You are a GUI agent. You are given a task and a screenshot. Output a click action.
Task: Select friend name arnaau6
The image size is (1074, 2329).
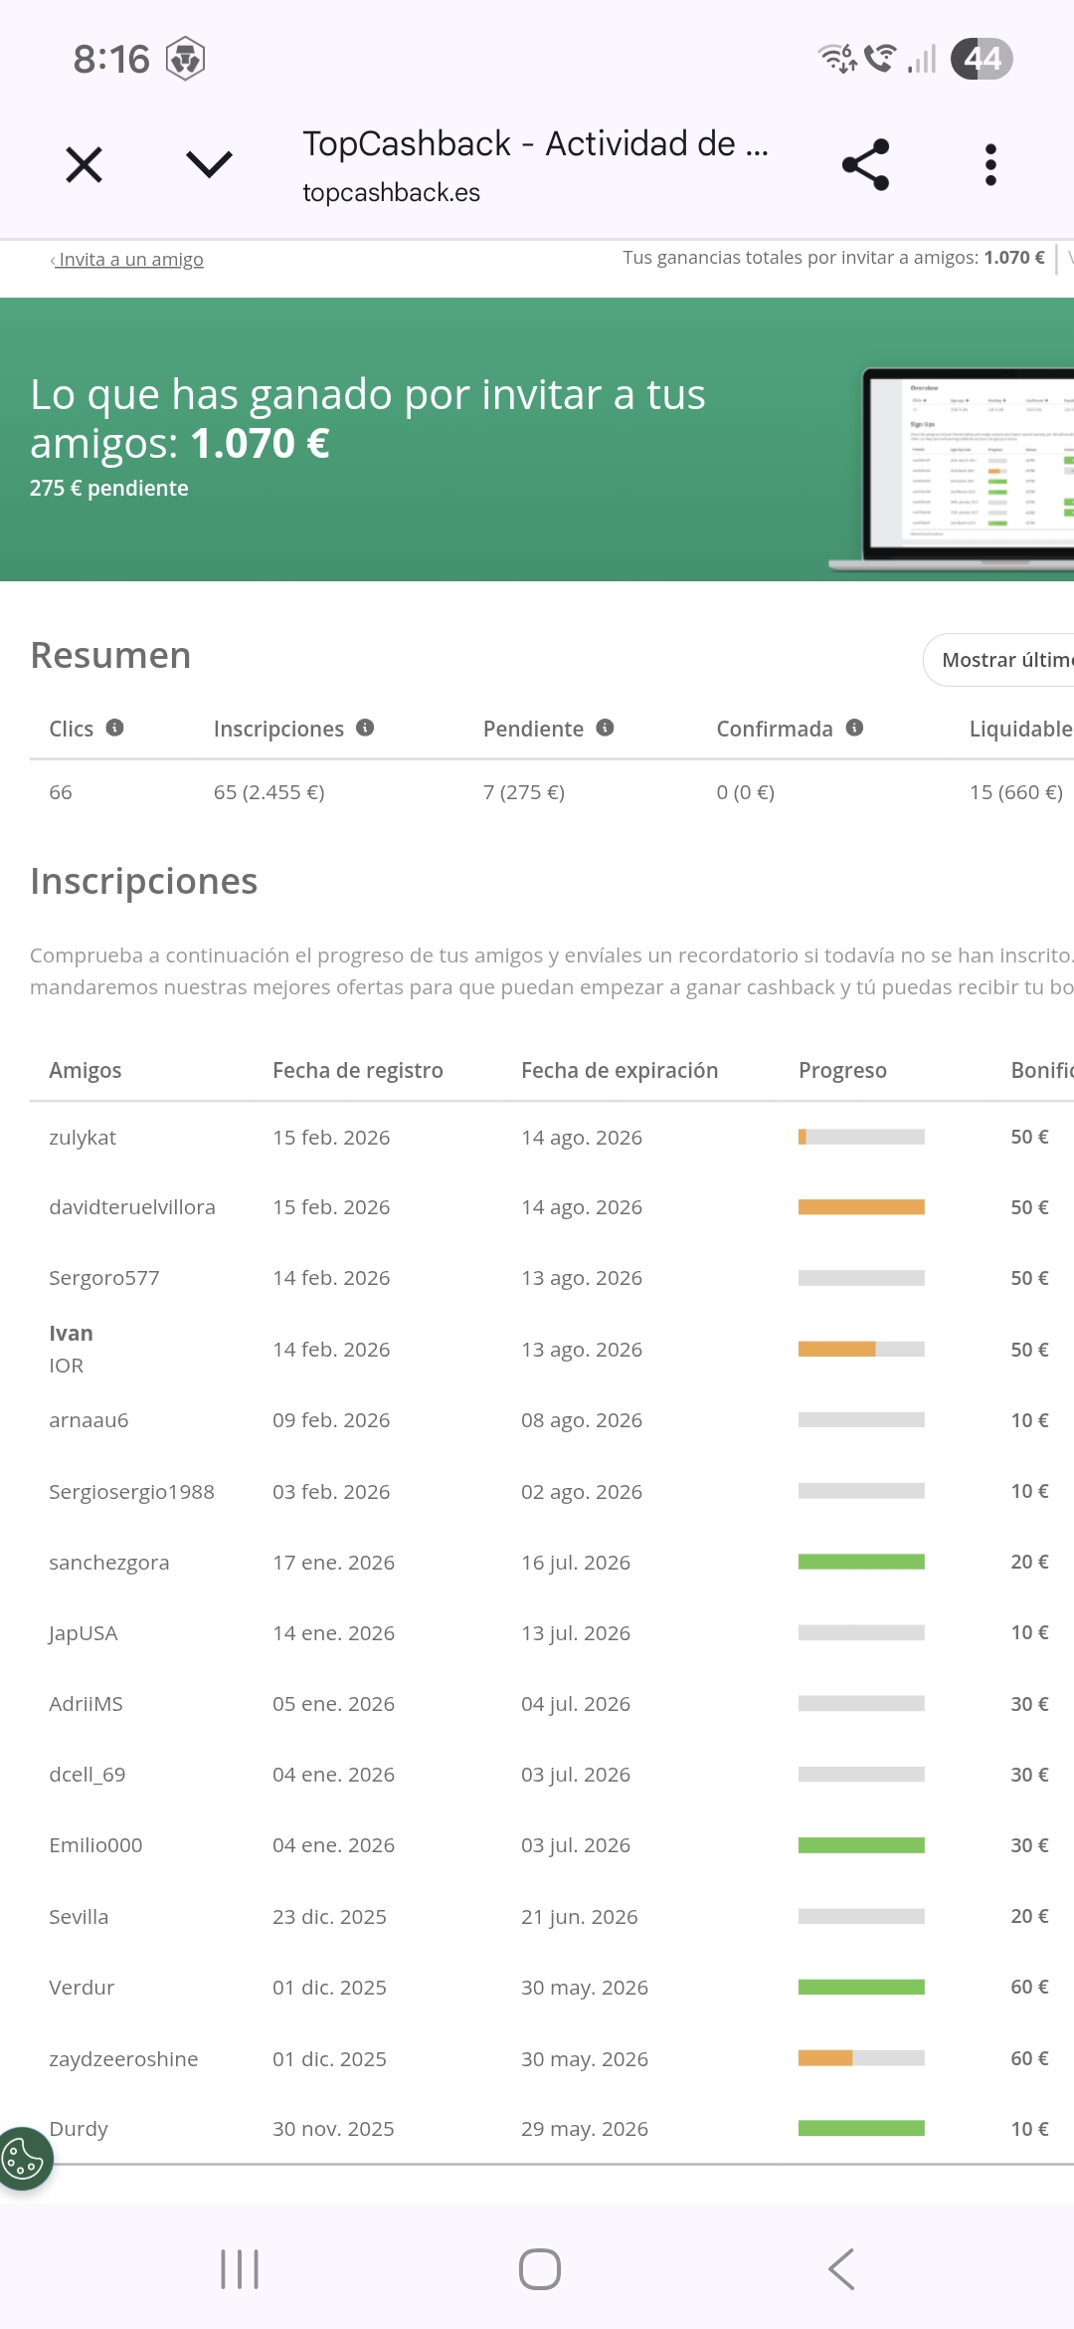(x=89, y=1420)
